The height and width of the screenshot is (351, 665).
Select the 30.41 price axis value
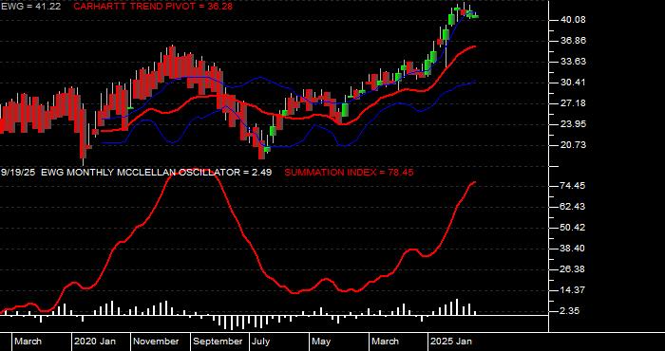click(x=573, y=83)
